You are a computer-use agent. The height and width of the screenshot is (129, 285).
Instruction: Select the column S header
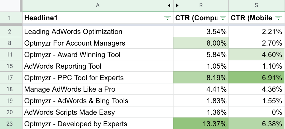click(x=257, y=5)
